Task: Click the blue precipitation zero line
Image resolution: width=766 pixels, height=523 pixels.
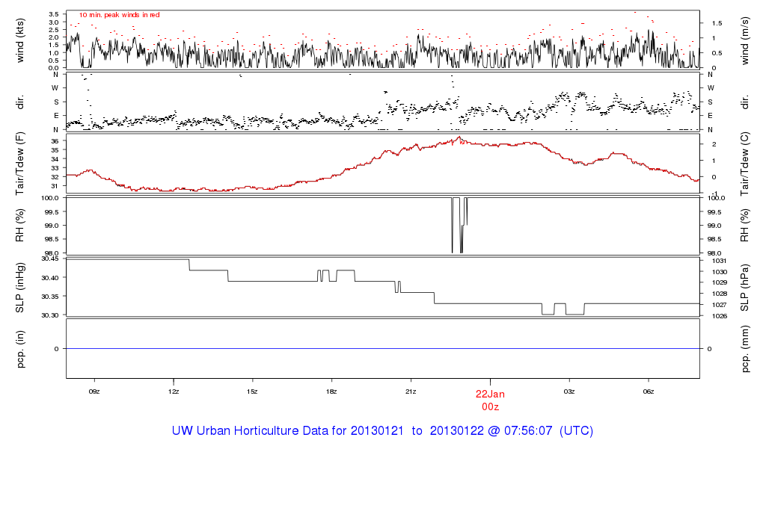Action: tap(383, 348)
